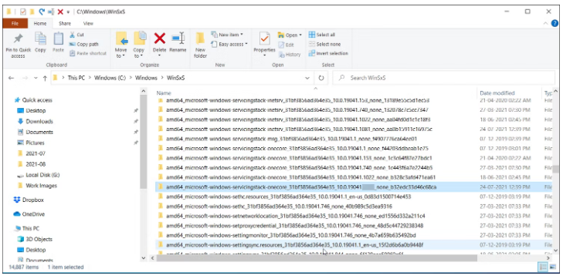Open Recent locations dropdown arrow

(x=36, y=78)
